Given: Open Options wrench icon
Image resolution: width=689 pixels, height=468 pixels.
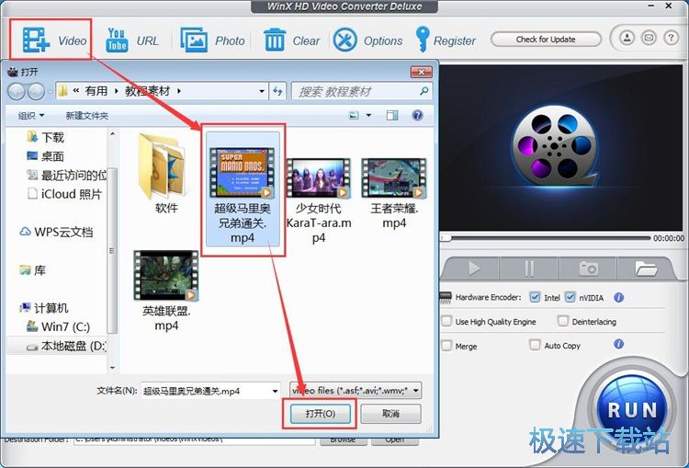Looking at the screenshot, I should click(x=344, y=40).
